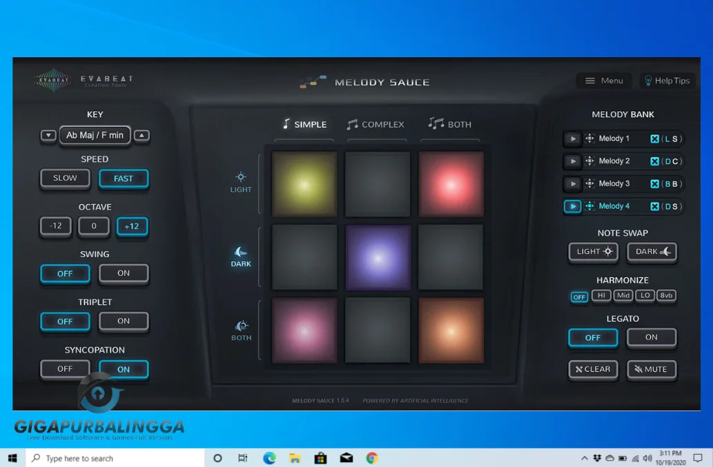The image size is (713, 467).
Task: Turn Triplet ON
Action: 124,321
